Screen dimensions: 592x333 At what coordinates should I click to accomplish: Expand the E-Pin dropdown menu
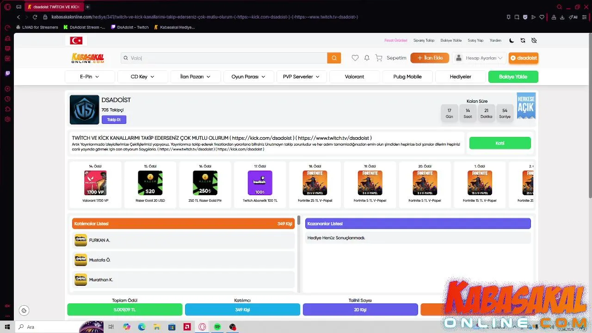pos(90,77)
